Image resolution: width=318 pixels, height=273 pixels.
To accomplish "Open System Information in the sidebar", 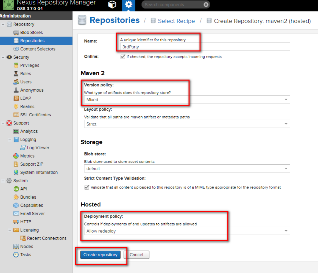I will pyautogui.click(x=39, y=172).
